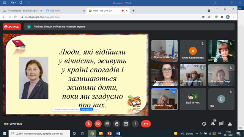Toggle the camera off button in Meet

(98, 124)
